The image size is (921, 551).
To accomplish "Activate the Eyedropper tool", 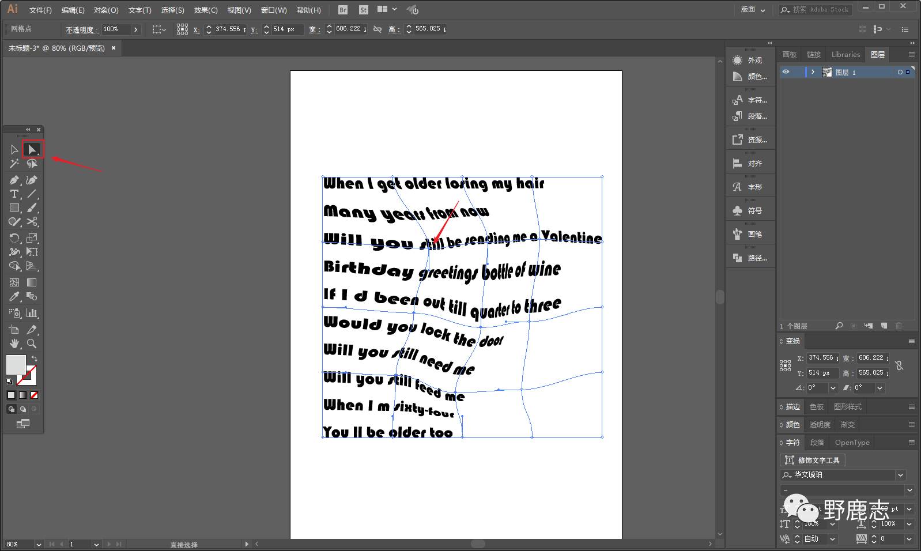I will (x=14, y=297).
